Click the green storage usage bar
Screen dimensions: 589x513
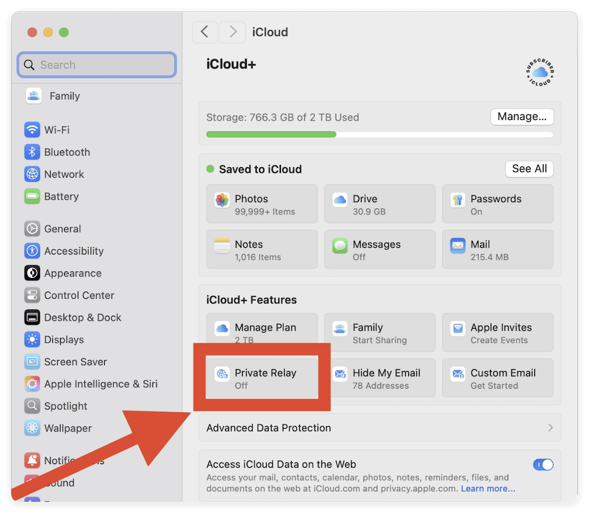pos(271,134)
